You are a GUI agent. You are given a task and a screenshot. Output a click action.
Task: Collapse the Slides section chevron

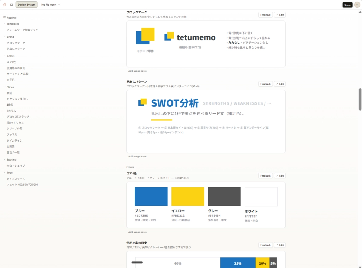[x=4, y=87]
